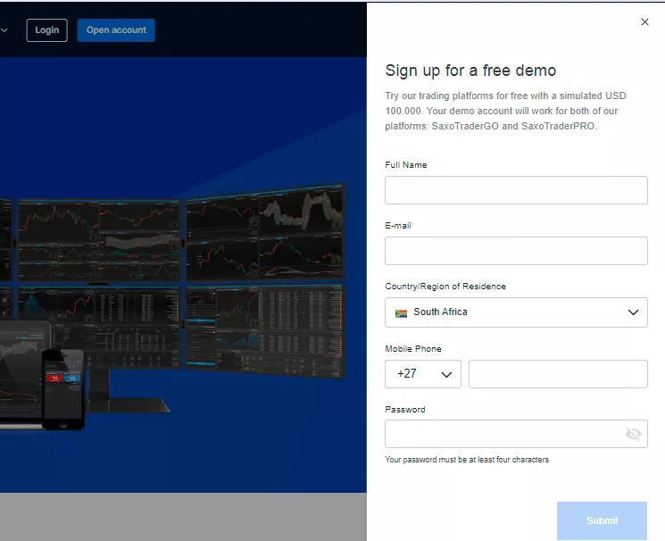Open the +27 phone country code dropdown
This screenshot has width=665, height=541.
(x=423, y=374)
